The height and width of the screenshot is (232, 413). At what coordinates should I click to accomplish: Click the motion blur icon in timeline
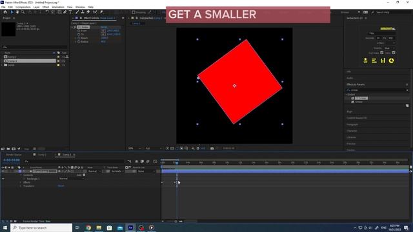point(148,161)
